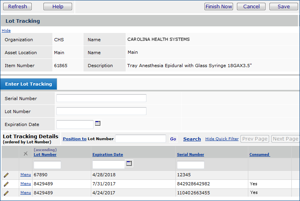Screen dimensions: 300x201
Task: Open Menu for the 4/24/2017 expiration row
Action: [25, 193]
